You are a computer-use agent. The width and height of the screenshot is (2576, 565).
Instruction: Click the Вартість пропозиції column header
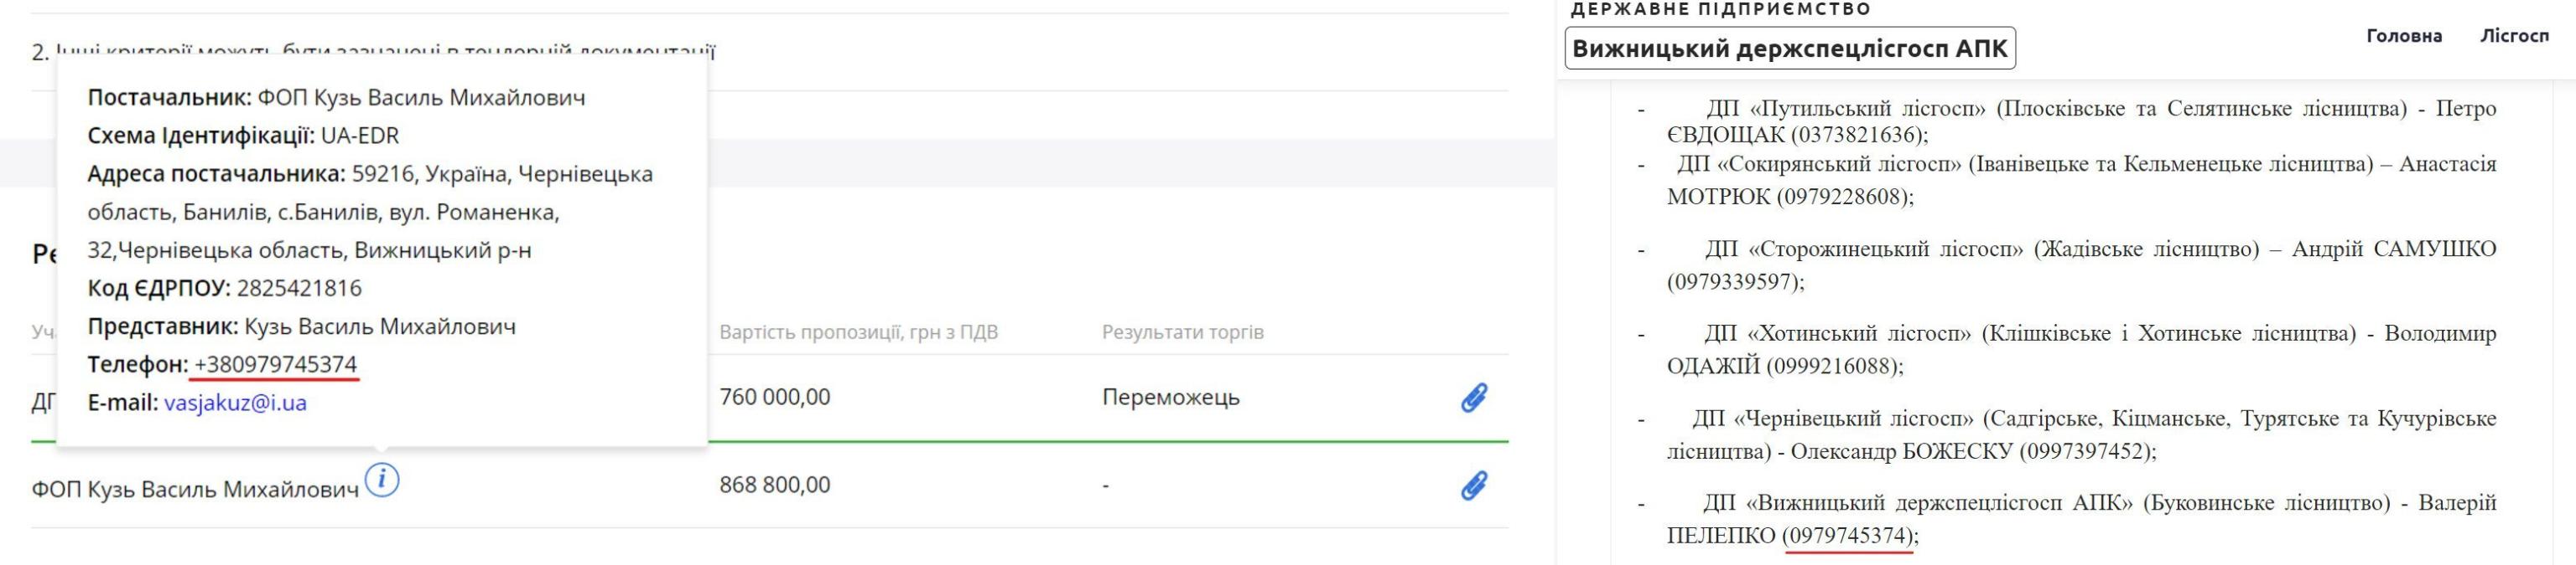click(x=858, y=332)
